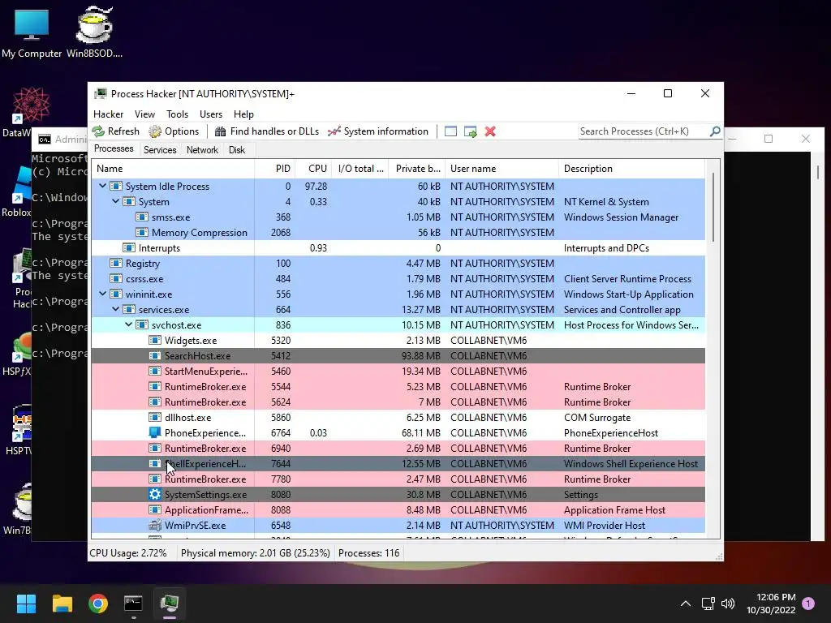Select the Processes tab
This screenshot has height=623, width=831.
click(114, 149)
